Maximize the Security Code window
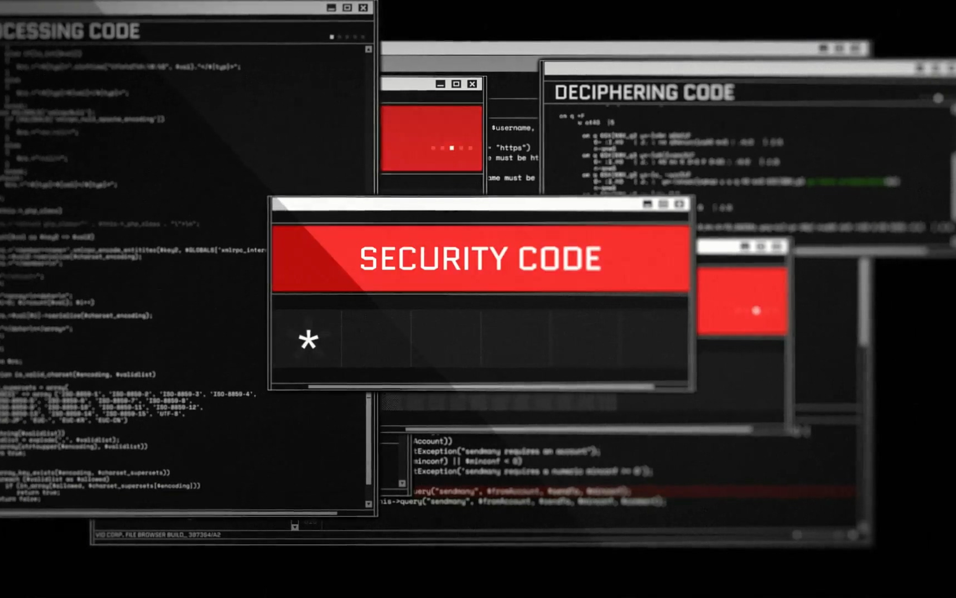The width and height of the screenshot is (956, 598). (x=663, y=204)
